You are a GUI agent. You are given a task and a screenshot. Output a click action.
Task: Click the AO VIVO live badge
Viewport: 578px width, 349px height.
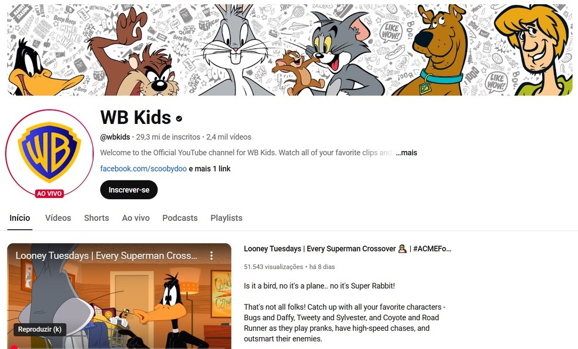coord(49,193)
